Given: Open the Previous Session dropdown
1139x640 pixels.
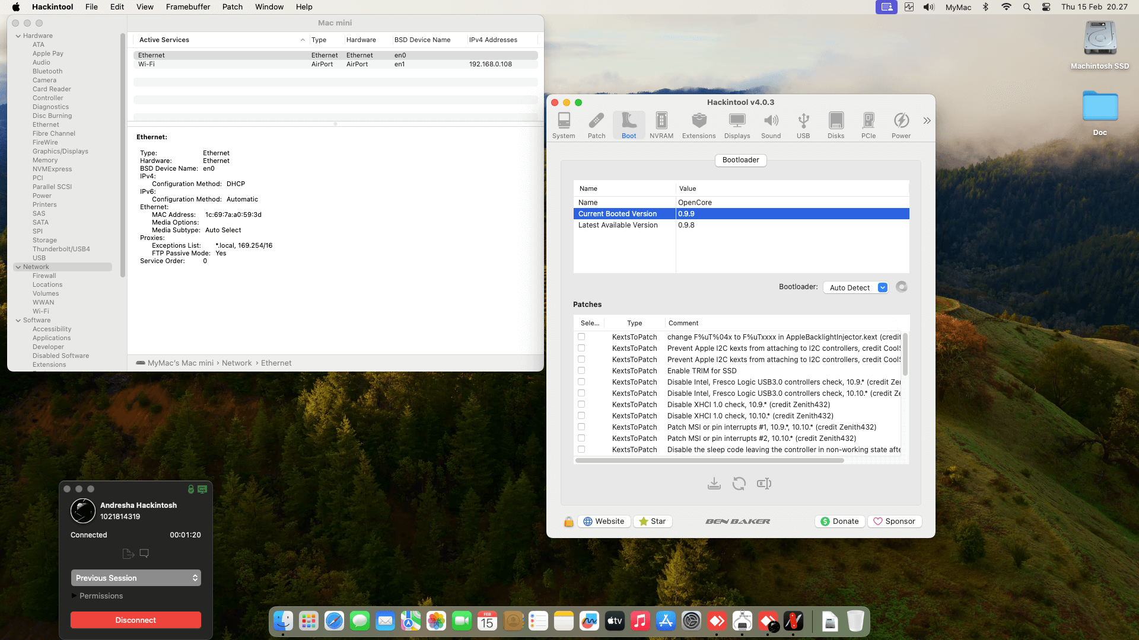Looking at the screenshot, I should coord(136,578).
